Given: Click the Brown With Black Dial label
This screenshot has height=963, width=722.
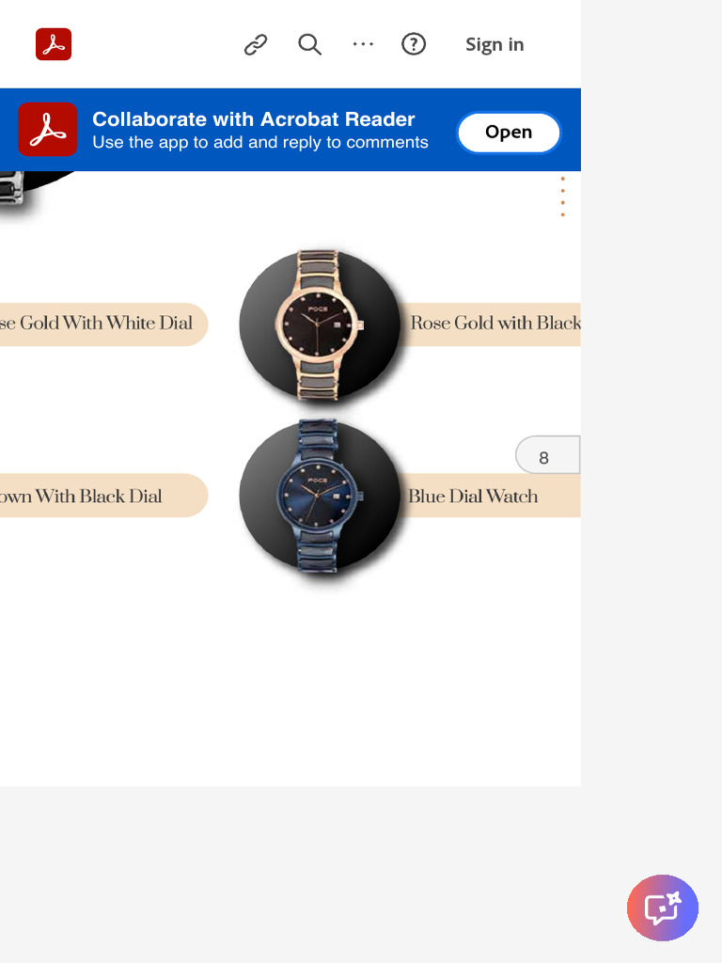Looking at the screenshot, I should pos(81,497).
